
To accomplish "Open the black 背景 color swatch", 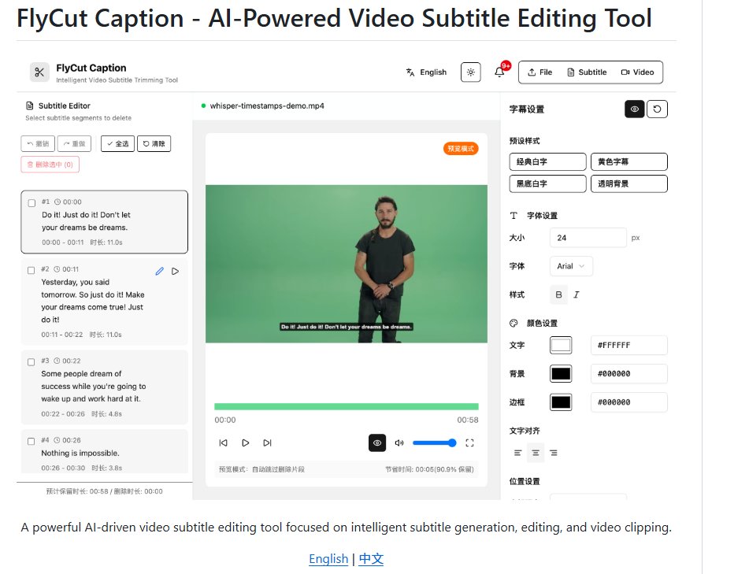I will point(561,374).
